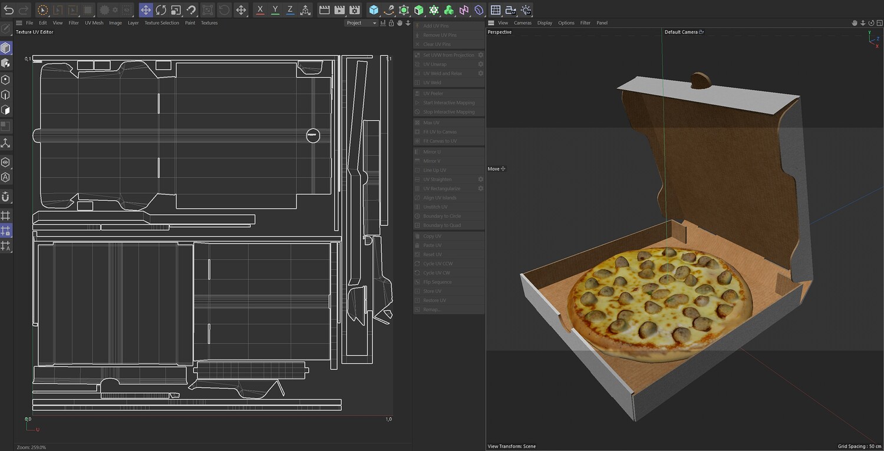Image resolution: width=884 pixels, height=451 pixels.
Task: Open UV Unwrap settings gear
Action: pyautogui.click(x=480, y=64)
